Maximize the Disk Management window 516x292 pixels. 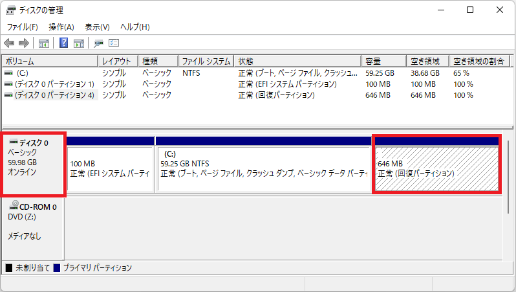point(470,10)
